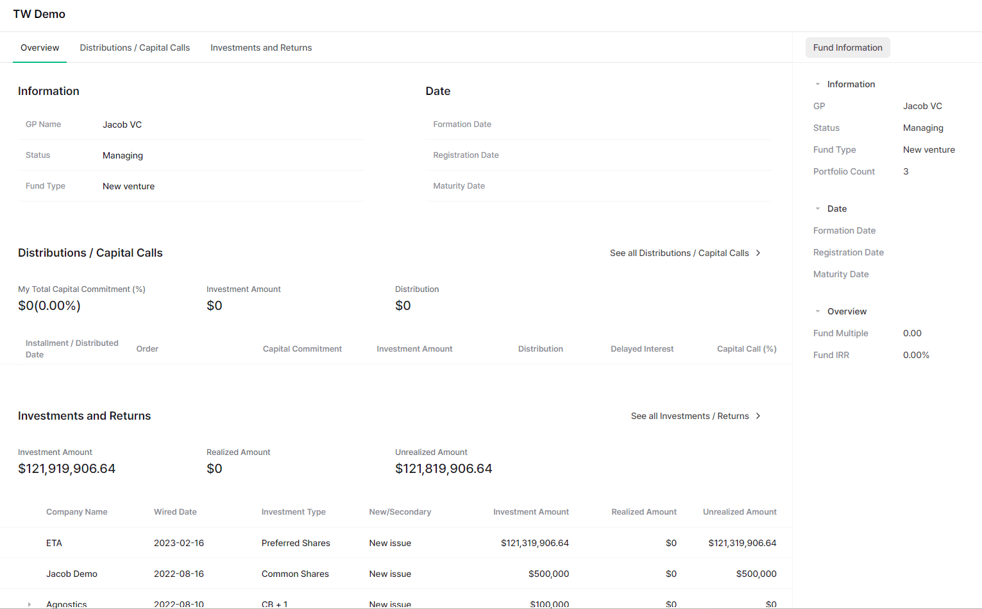Collapse the Date section in sidebar
The height and width of the screenshot is (609, 982).
tap(818, 209)
